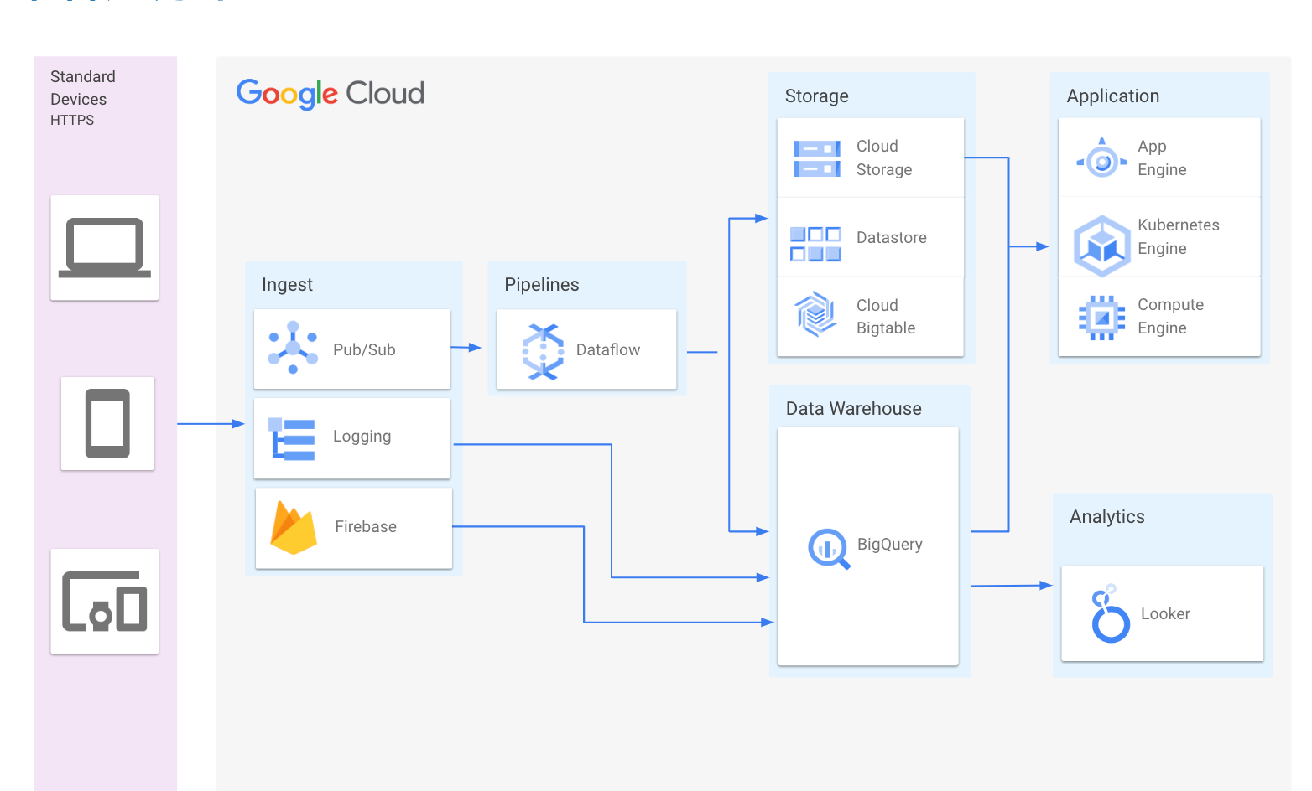This screenshot has height=791, width=1312.
Task: Click the App Engine icon
Action: pos(1102,158)
